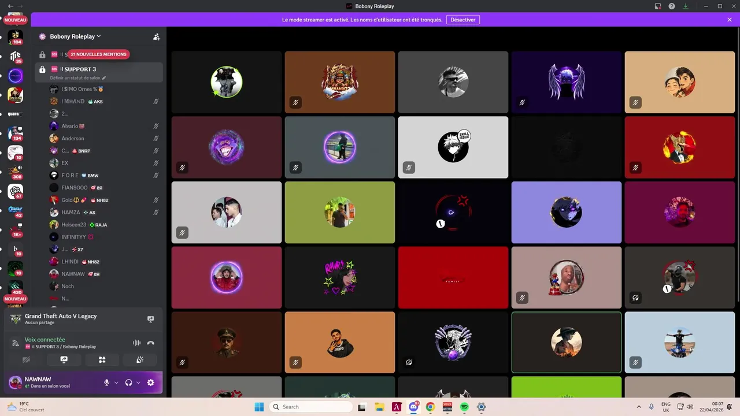
Task: Go back with title bar arrow
Action: 10,6
